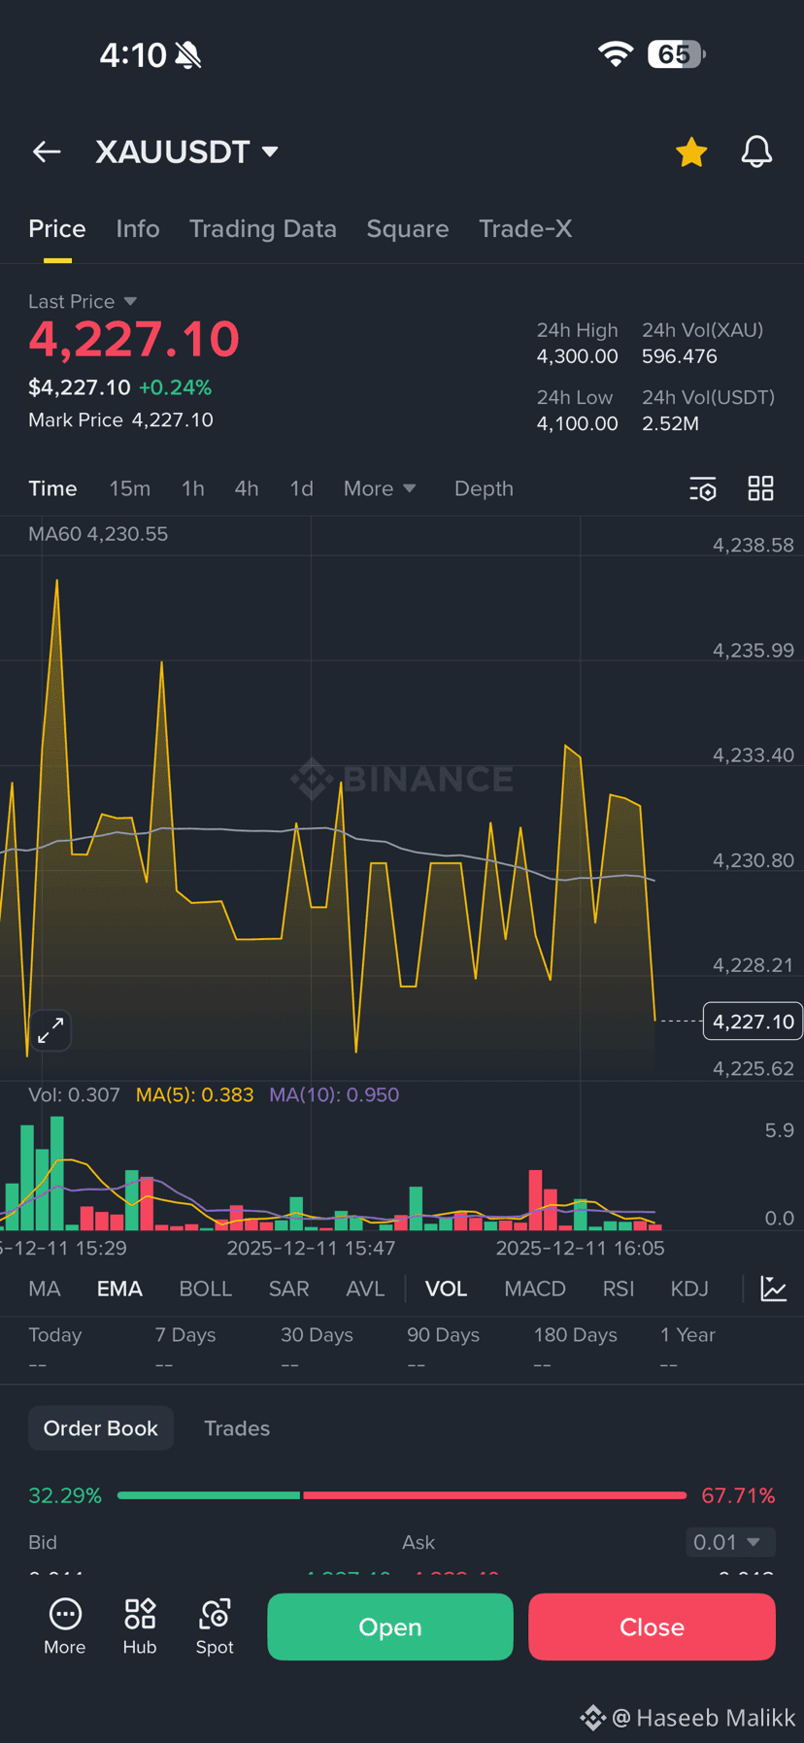
Task: Tap the muted notification bell in status bar
Action: 188,55
